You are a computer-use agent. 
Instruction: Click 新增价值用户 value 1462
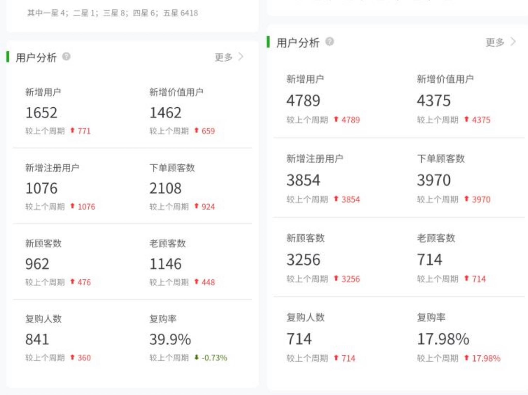(165, 113)
